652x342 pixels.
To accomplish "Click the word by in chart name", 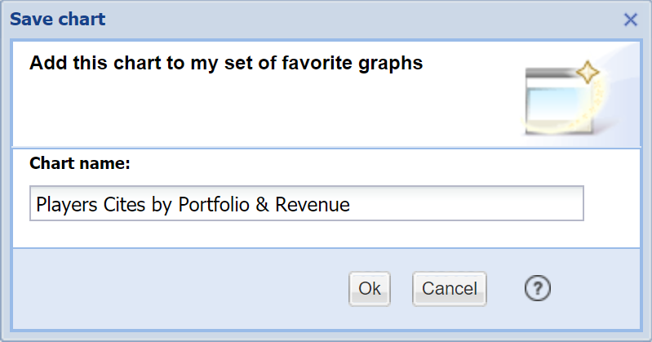I will pos(161,205).
